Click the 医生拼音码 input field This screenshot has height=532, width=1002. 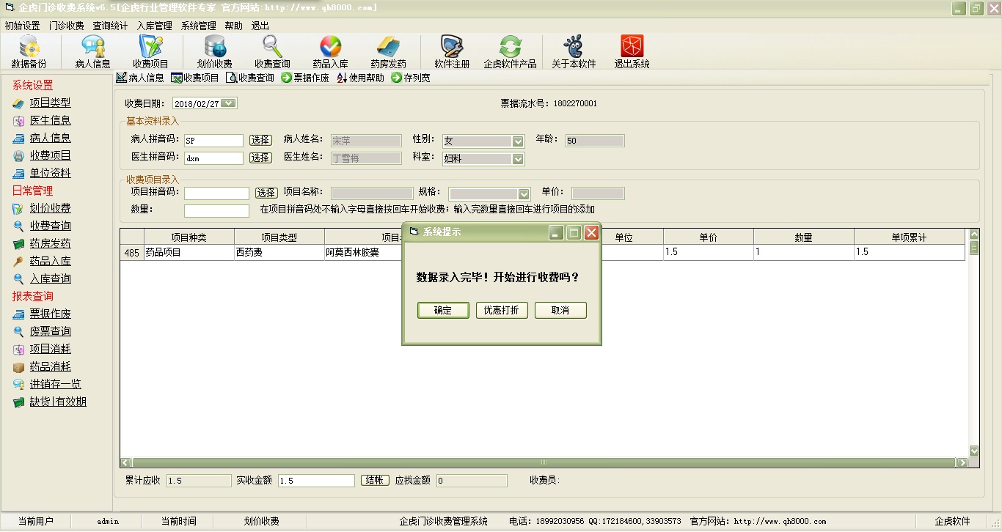(213, 158)
